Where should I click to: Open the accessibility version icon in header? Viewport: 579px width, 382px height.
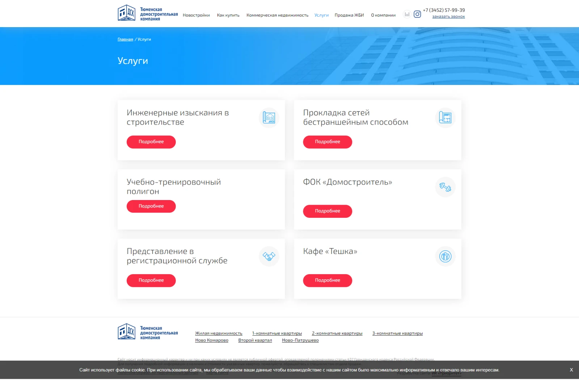click(x=407, y=14)
